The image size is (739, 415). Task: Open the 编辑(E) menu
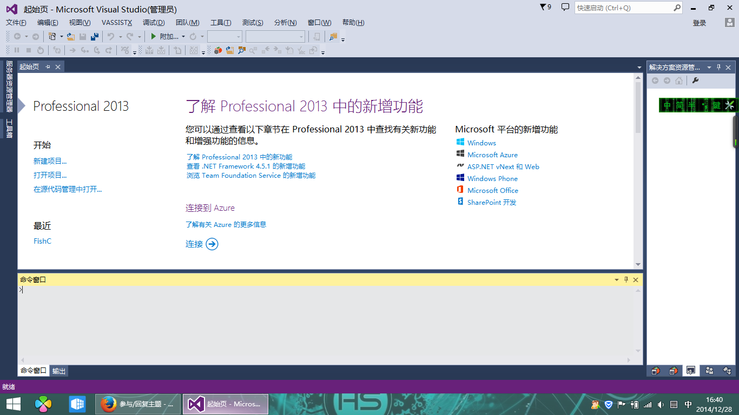click(x=48, y=22)
